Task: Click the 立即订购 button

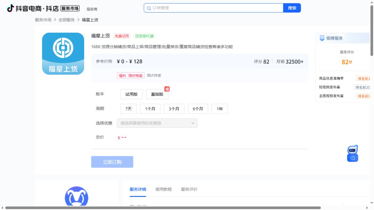Action: pyautogui.click(x=112, y=162)
